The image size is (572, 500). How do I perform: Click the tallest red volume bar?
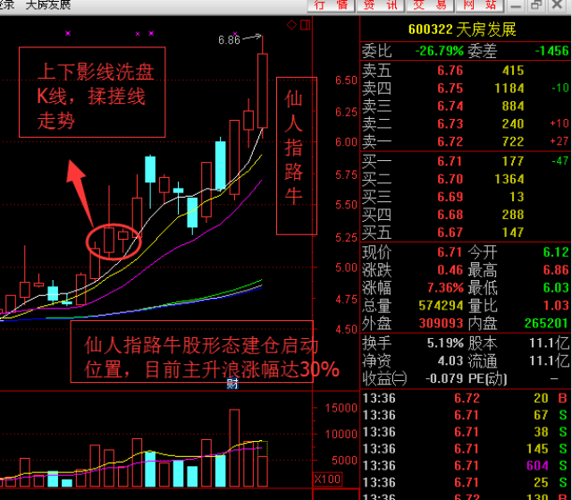coord(234,448)
